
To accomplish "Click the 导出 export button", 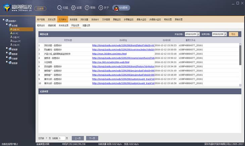I will [x=234, y=34].
